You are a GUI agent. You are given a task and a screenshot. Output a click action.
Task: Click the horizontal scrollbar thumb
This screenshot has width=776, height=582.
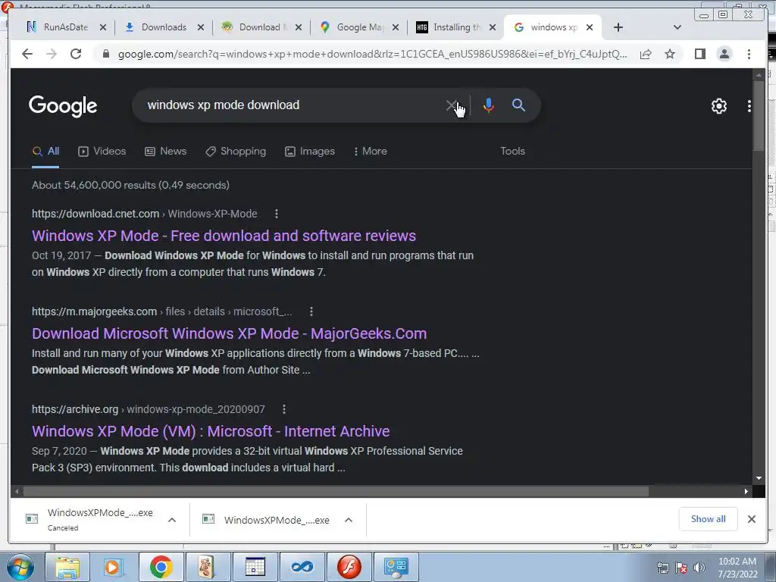click(x=336, y=491)
